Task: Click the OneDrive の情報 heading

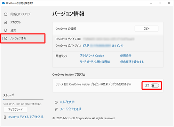Action: pos(66,29)
